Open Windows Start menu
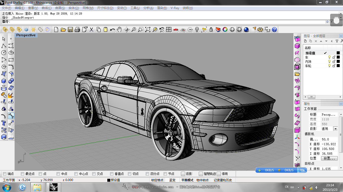The height and width of the screenshot is (192, 343). (7, 187)
